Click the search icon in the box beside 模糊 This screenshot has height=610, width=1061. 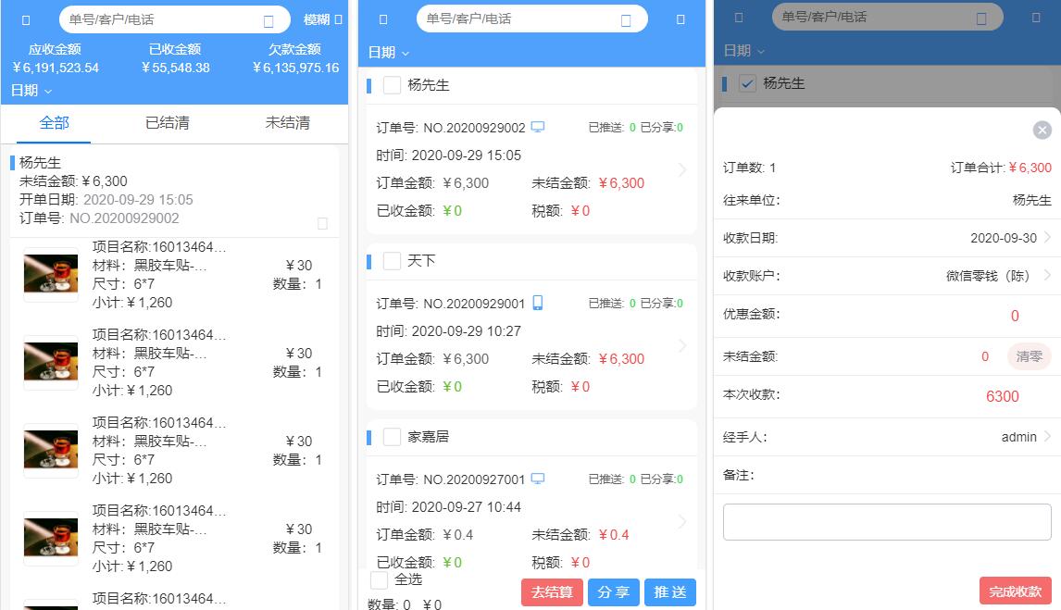coord(268,20)
